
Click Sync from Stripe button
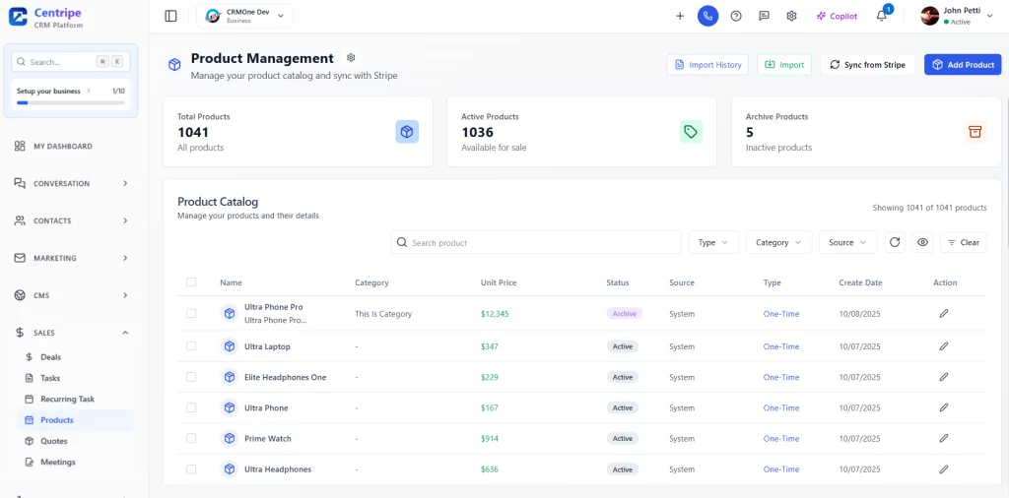[x=867, y=64]
